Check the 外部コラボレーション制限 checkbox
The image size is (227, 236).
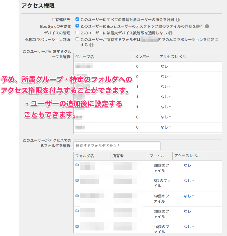point(77,39)
